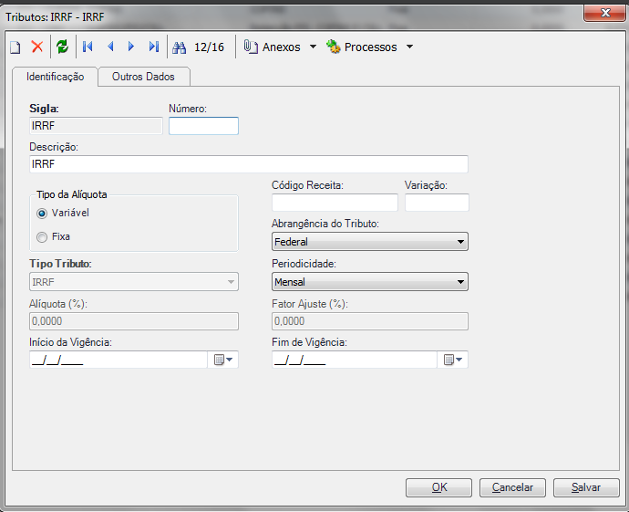Image resolution: width=629 pixels, height=512 pixels.
Task: Close the Tributos window
Action: 605,13
